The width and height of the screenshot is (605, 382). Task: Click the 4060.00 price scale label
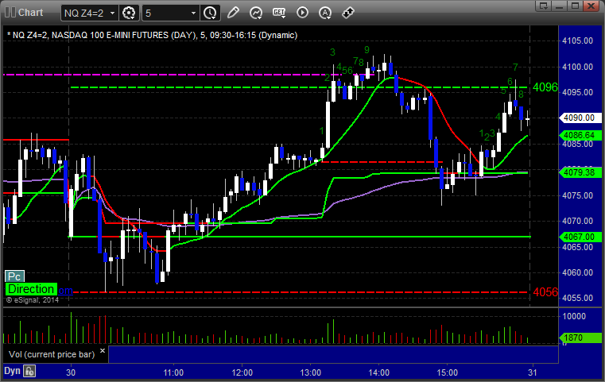click(x=578, y=272)
